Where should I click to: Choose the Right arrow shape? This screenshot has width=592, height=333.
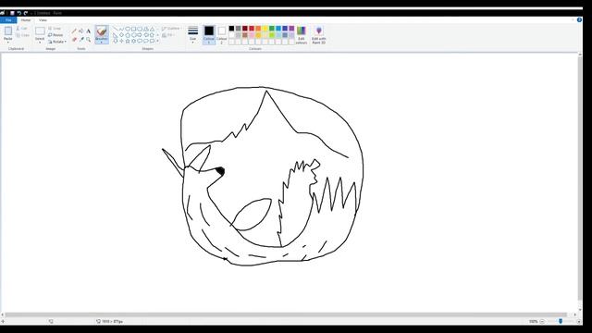pyautogui.click(x=140, y=35)
